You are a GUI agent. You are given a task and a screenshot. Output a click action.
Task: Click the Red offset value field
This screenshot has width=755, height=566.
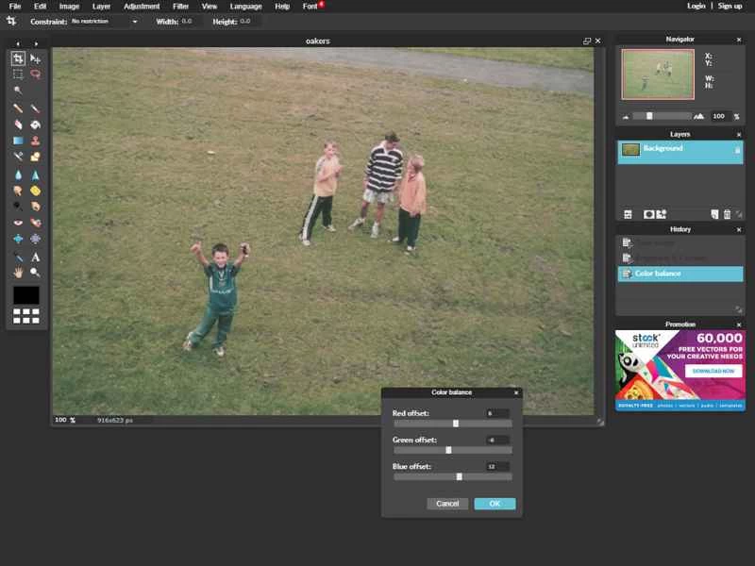497,413
